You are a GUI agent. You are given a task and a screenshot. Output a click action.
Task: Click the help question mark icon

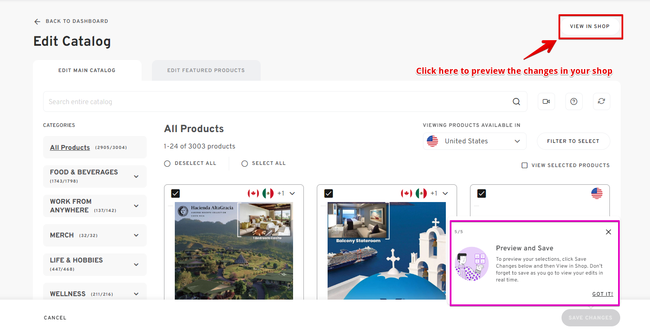point(574,101)
